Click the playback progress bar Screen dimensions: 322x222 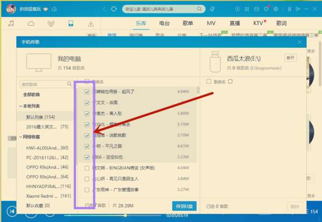(112, 216)
